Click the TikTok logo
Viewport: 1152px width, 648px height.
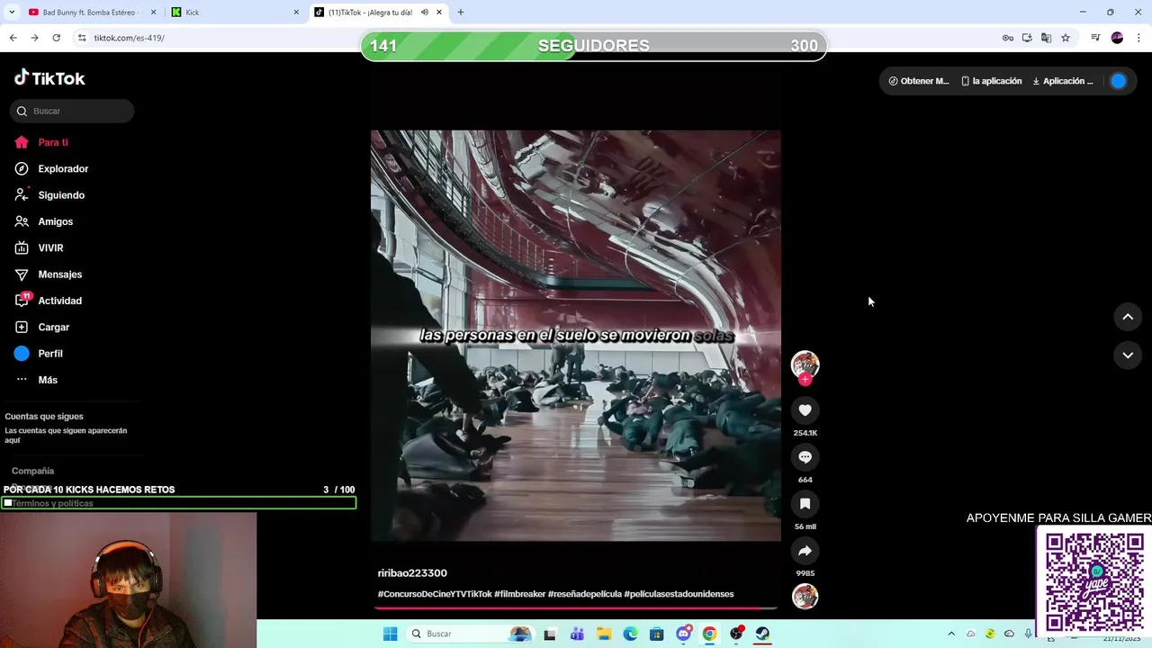49,78
